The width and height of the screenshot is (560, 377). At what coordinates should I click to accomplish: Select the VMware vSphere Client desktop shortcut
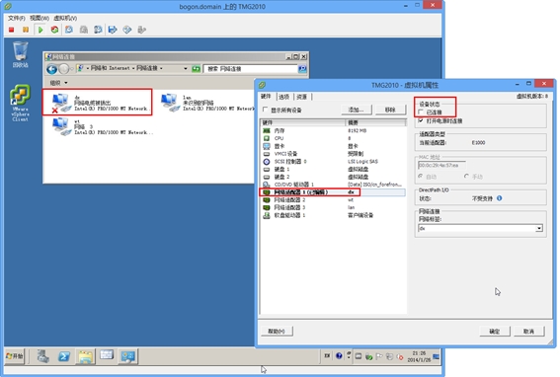tap(21, 103)
